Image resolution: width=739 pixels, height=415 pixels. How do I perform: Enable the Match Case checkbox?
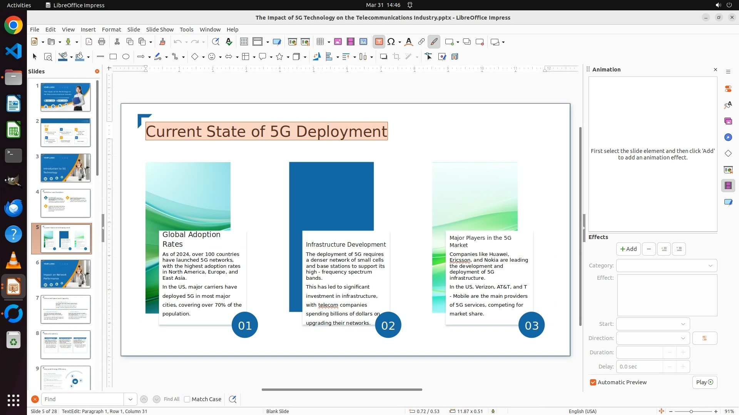[x=187, y=399]
